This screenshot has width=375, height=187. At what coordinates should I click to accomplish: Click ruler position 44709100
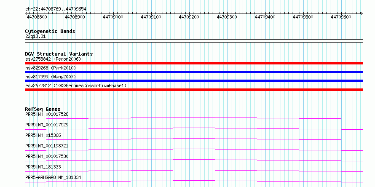pos(151,17)
